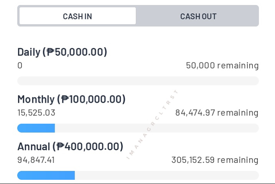
Task: Click the 50,000 remaining daily text
Action: pos(222,66)
